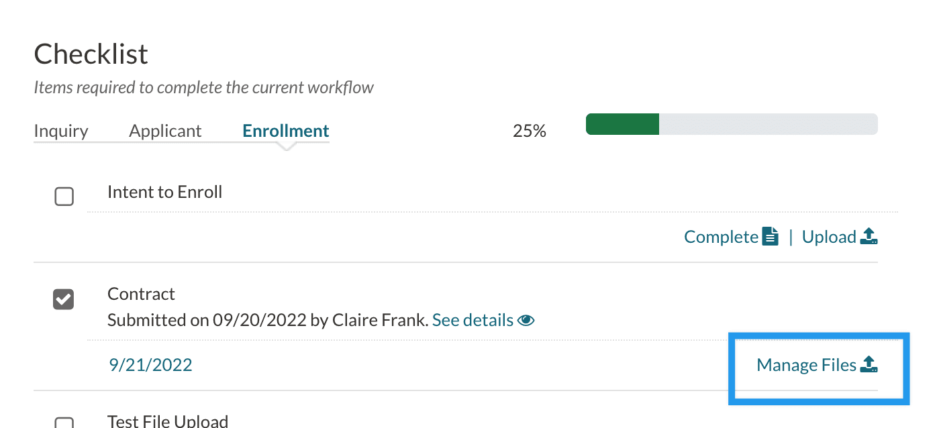Open the Applicant tab
The width and height of the screenshot is (937, 428).
coord(165,131)
